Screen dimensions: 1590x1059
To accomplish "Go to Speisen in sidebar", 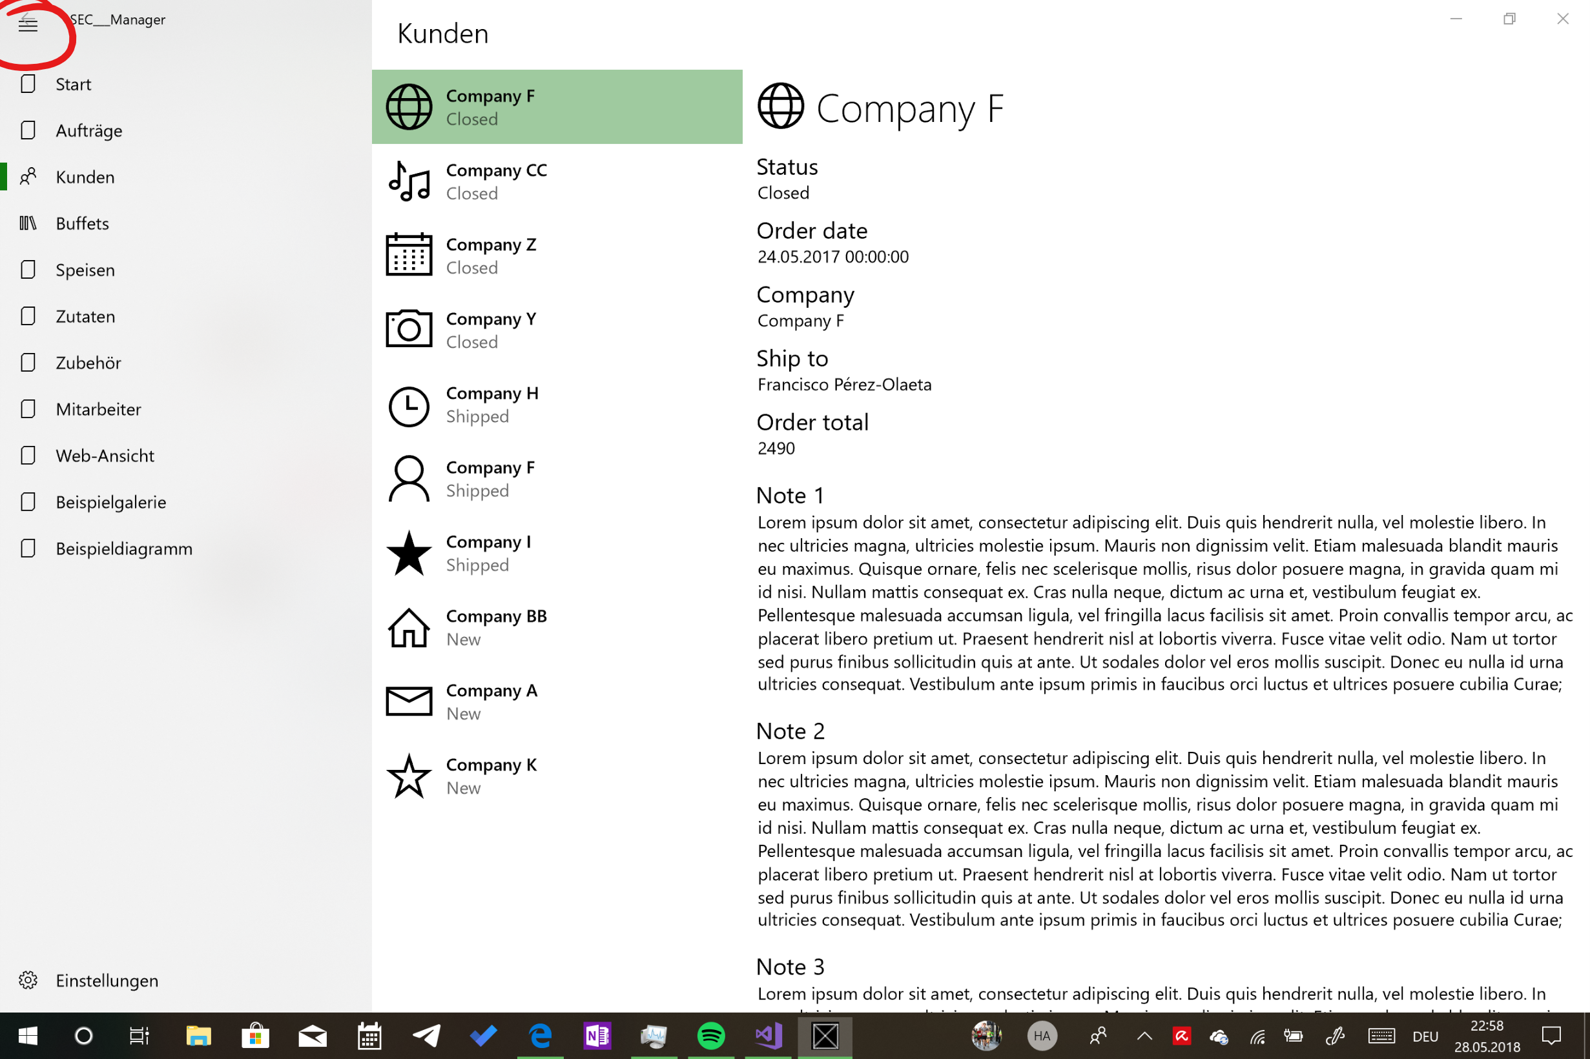I will pyautogui.click(x=85, y=270).
